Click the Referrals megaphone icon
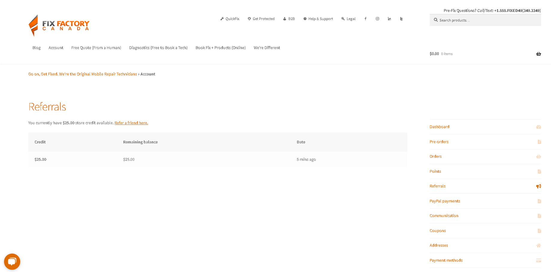The image size is (551, 272). (x=538, y=186)
